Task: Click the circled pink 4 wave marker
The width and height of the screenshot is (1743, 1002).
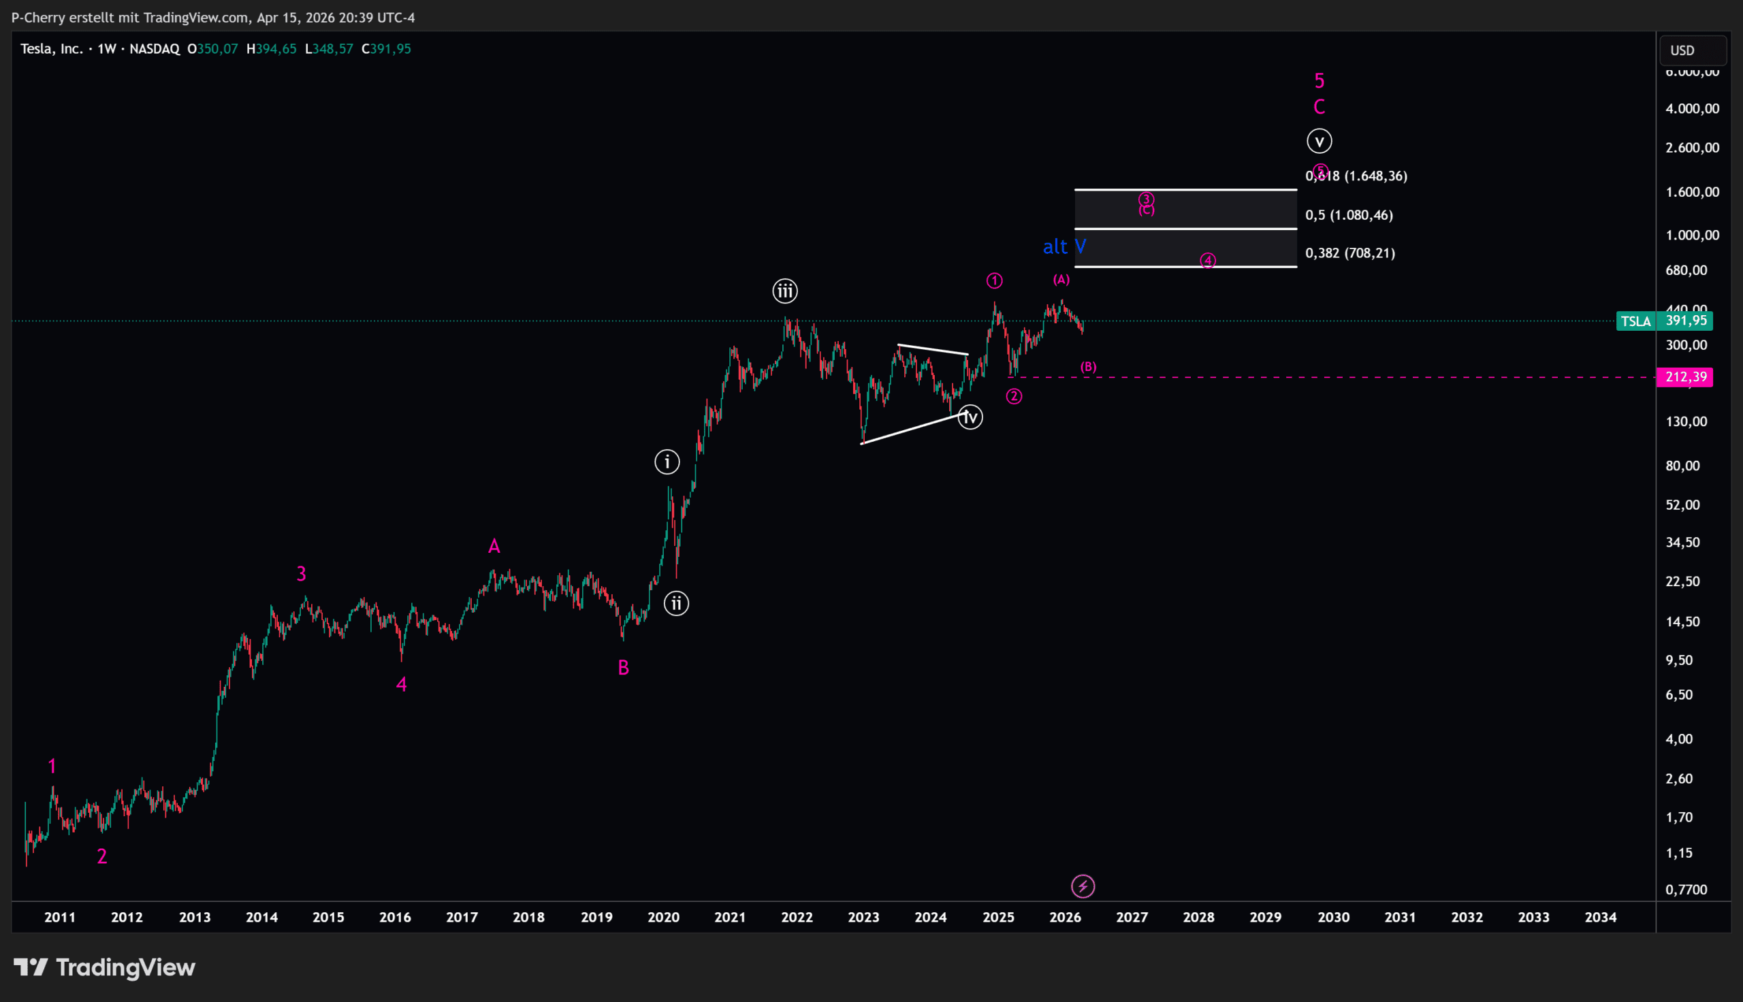Action: coord(1208,261)
